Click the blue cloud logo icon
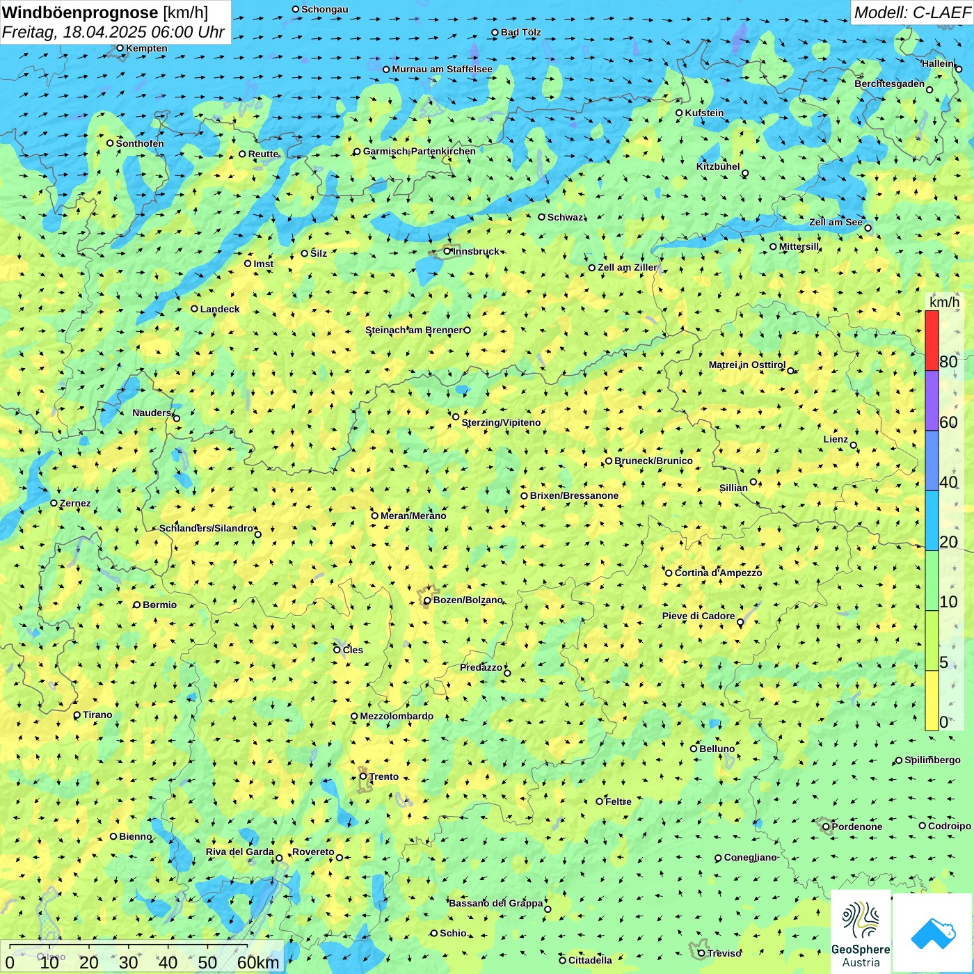This screenshot has height=974, width=974. 933,934
